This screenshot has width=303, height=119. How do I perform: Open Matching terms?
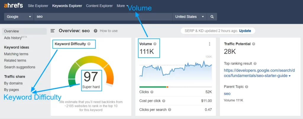(16, 54)
